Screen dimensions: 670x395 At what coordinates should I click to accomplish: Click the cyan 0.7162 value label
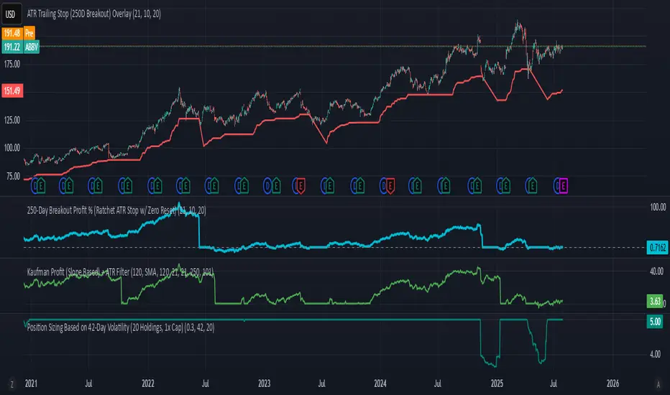pos(658,247)
